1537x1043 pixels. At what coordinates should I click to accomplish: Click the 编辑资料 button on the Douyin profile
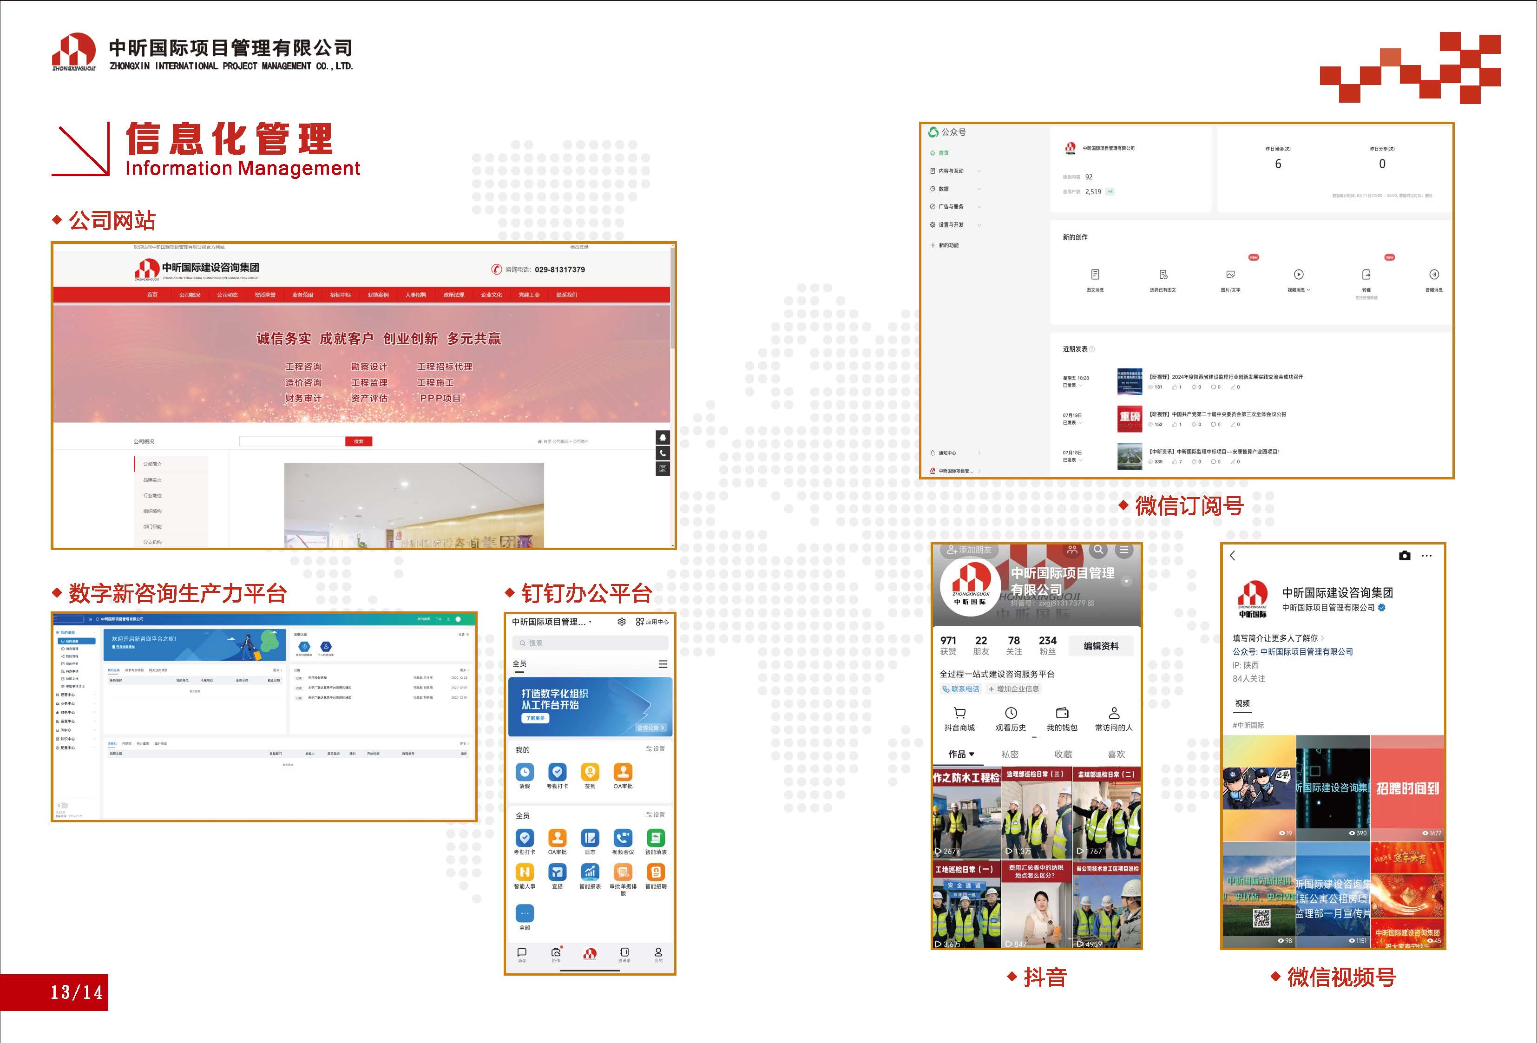(x=1101, y=646)
